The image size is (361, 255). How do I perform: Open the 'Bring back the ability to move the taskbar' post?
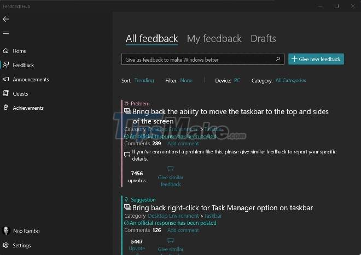[x=230, y=116]
